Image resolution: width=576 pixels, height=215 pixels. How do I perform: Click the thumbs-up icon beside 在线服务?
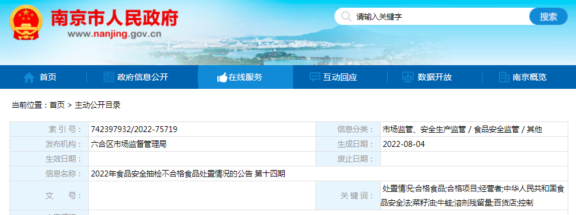[x=222, y=77]
